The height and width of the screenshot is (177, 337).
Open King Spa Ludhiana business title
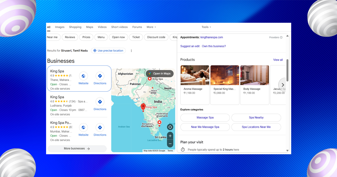pyautogui.click(x=57, y=97)
